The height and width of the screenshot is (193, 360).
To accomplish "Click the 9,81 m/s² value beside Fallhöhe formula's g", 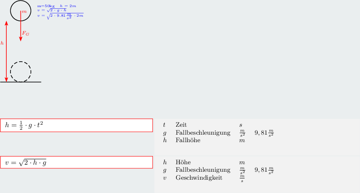I will pos(264,133).
